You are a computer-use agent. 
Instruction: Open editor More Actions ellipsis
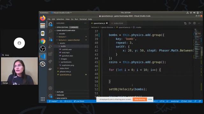pos(199,23)
